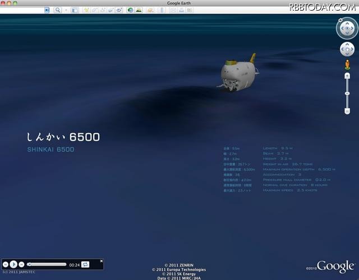The width and height of the screenshot is (359, 280).
Task: Click the SHINKAI 6500 title text
Action: click(x=50, y=150)
